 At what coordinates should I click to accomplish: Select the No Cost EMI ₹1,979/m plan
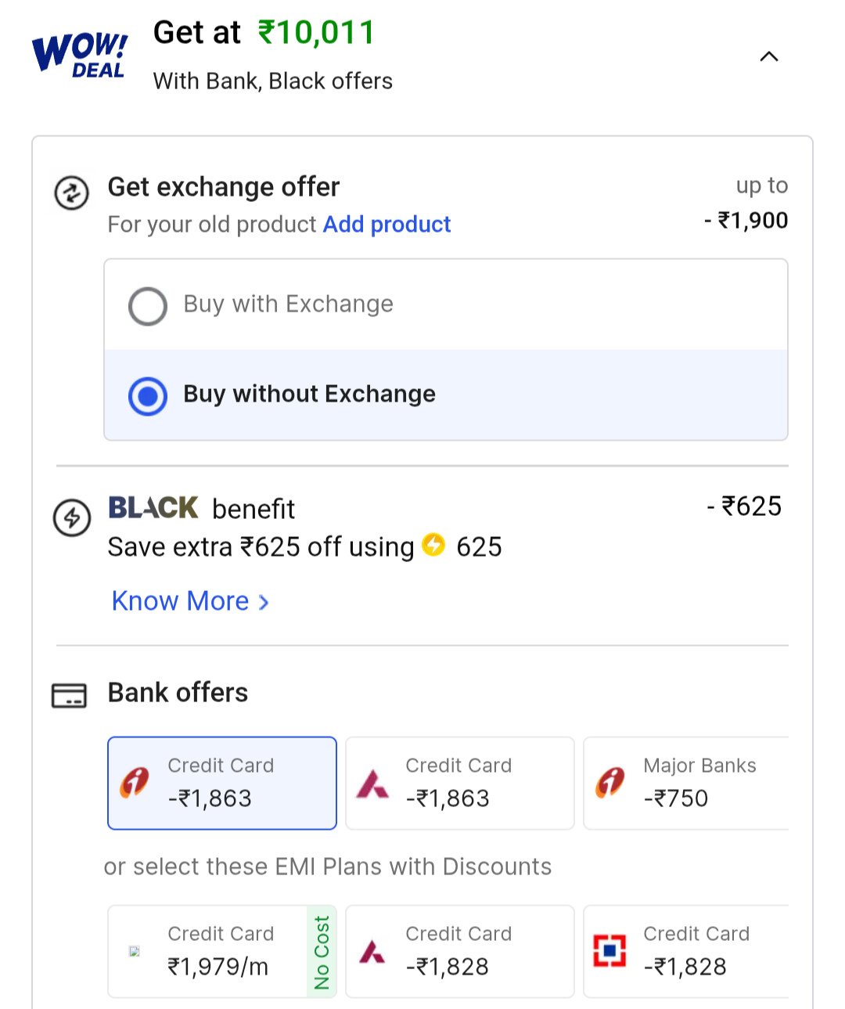pos(222,951)
